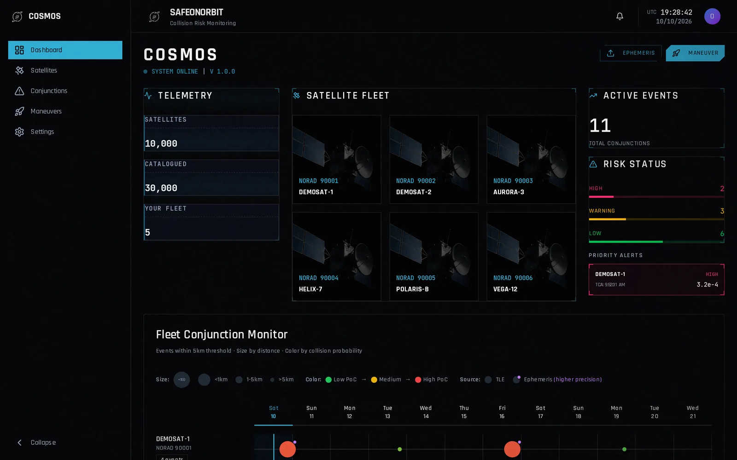Collapse the sidebar
The image size is (737, 460).
coord(65,443)
